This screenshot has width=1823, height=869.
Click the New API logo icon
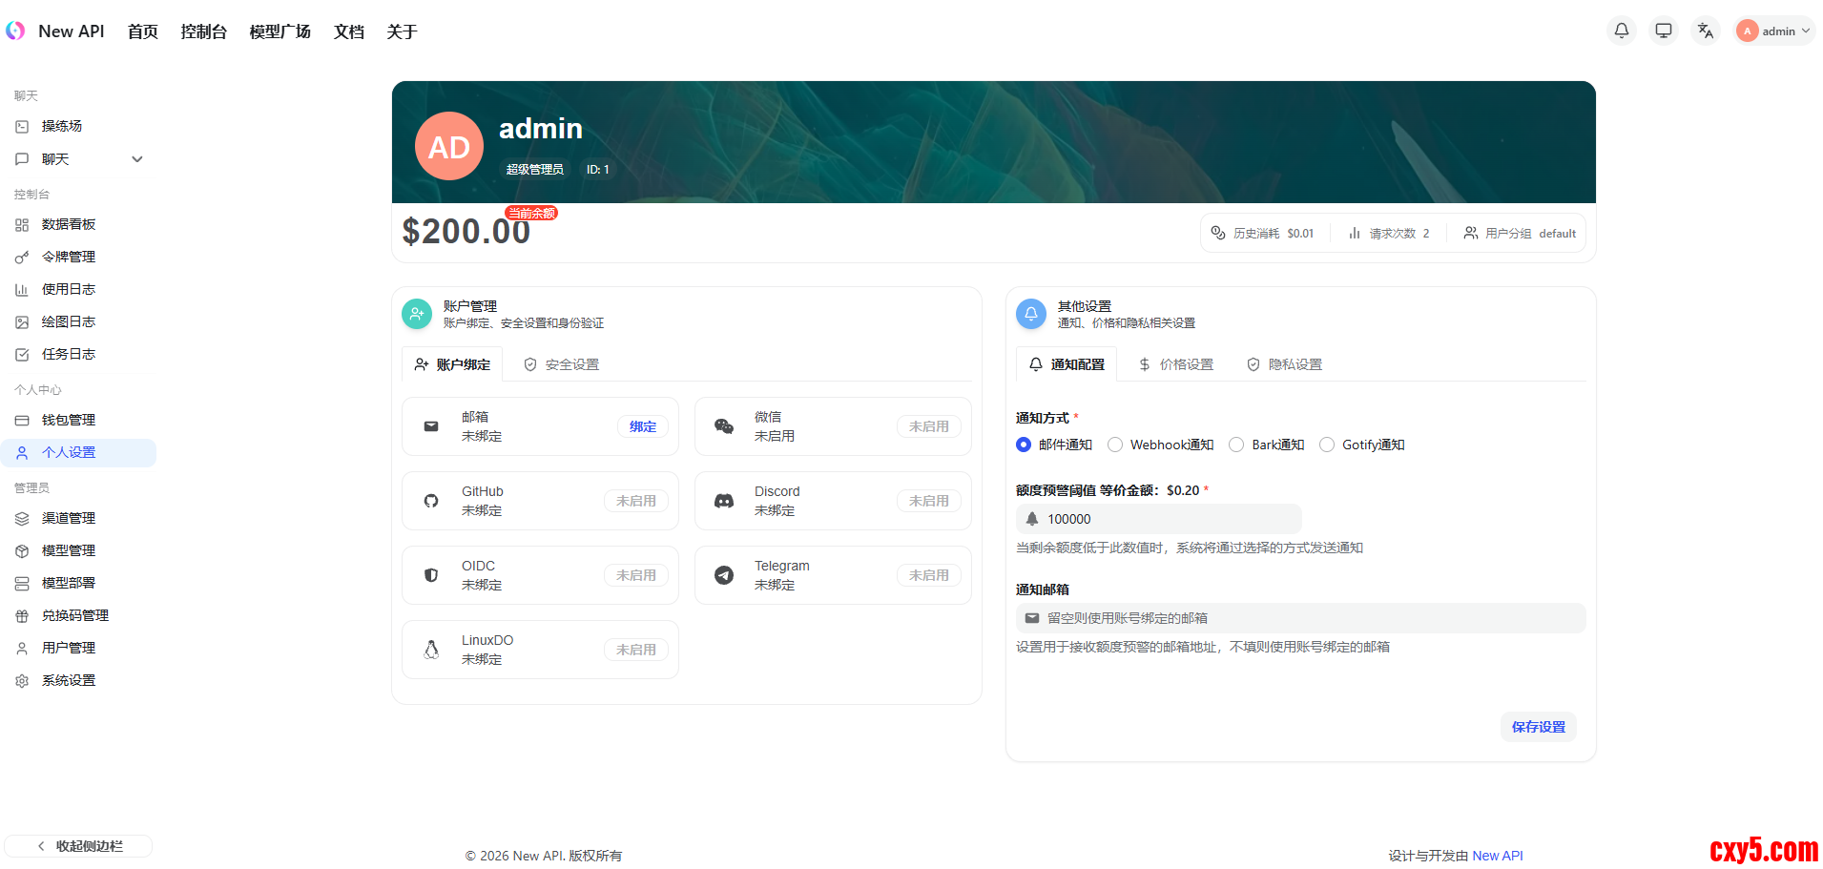[15, 31]
